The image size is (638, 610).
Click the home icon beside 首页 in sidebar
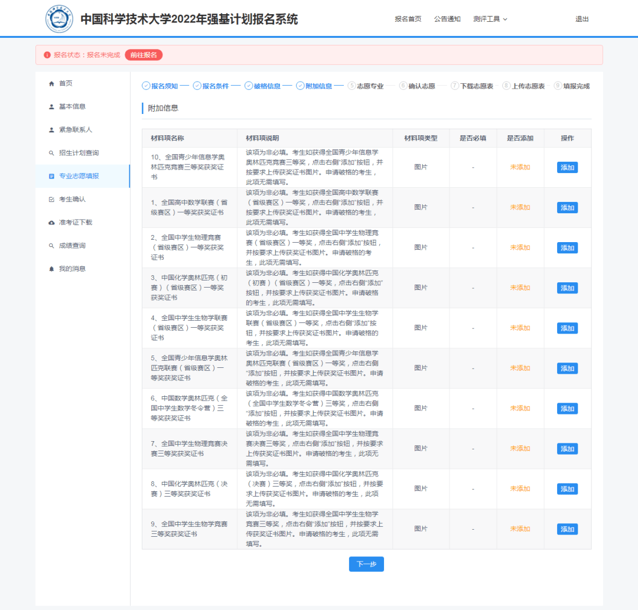[51, 84]
